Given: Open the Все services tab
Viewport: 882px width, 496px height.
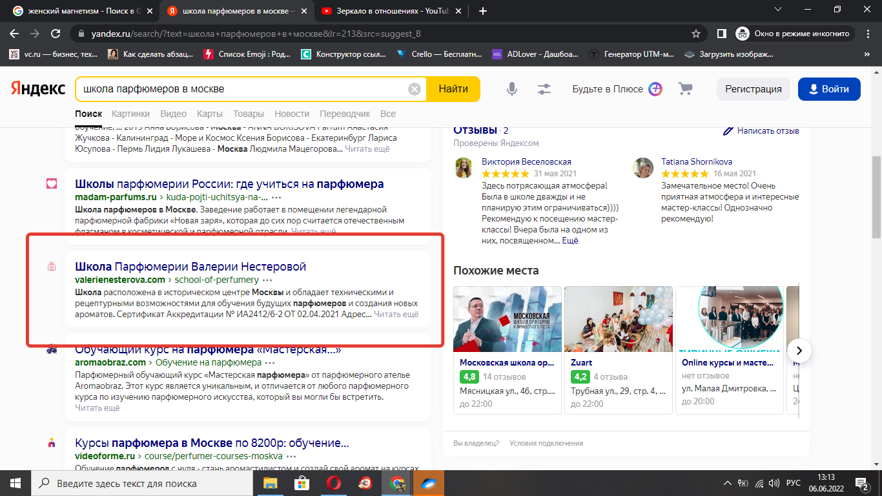Looking at the screenshot, I should [x=388, y=114].
